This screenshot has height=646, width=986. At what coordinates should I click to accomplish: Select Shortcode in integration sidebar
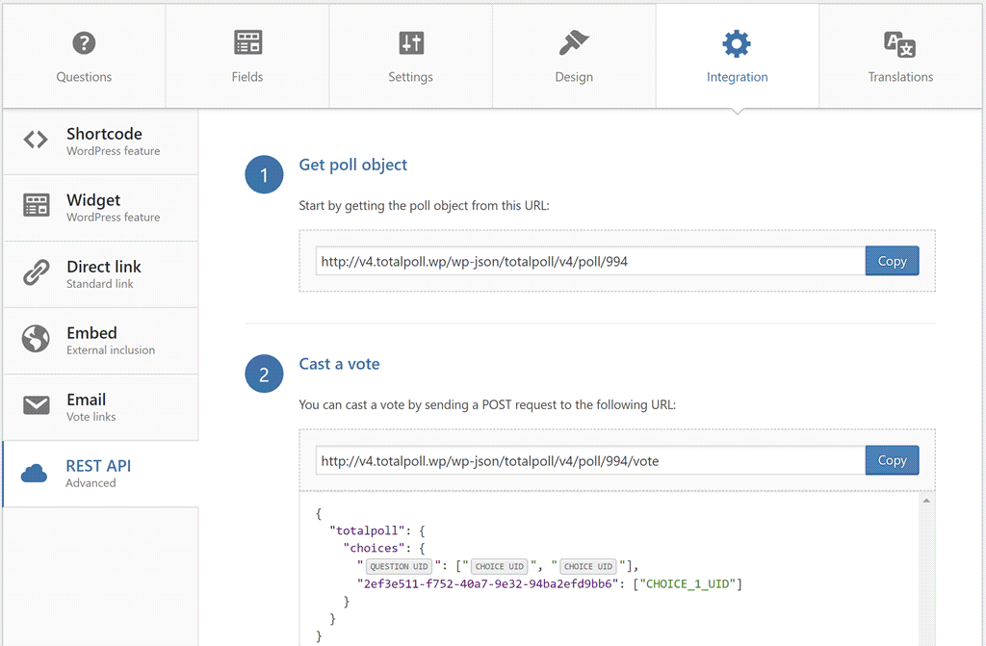pos(100,142)
